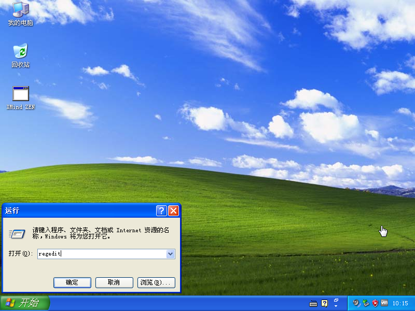Click the Safely Remove Hardware tray icon
The width and height of the screenshot is (415, 311).
(x=366, y=303)
